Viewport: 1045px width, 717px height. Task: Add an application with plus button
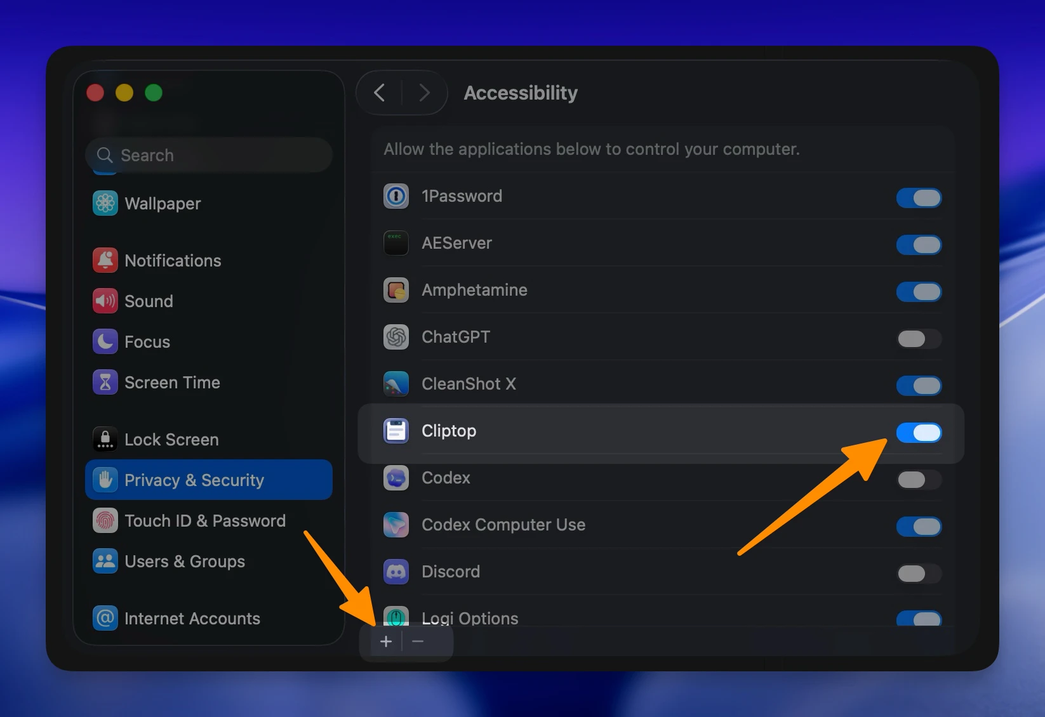[385, 641]
